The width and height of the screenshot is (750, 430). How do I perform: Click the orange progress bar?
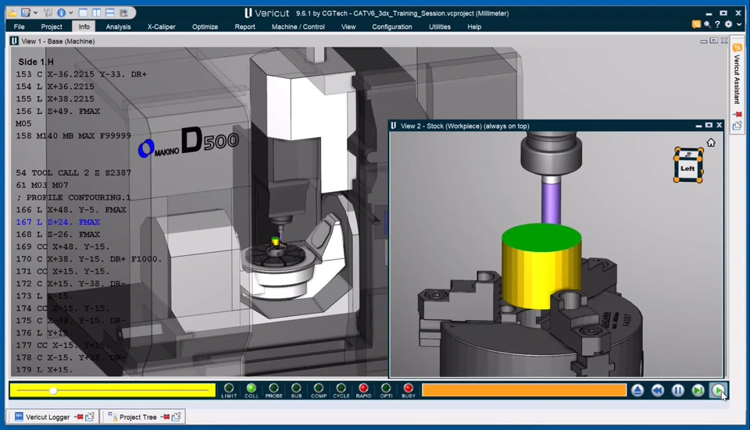(524, 390)
